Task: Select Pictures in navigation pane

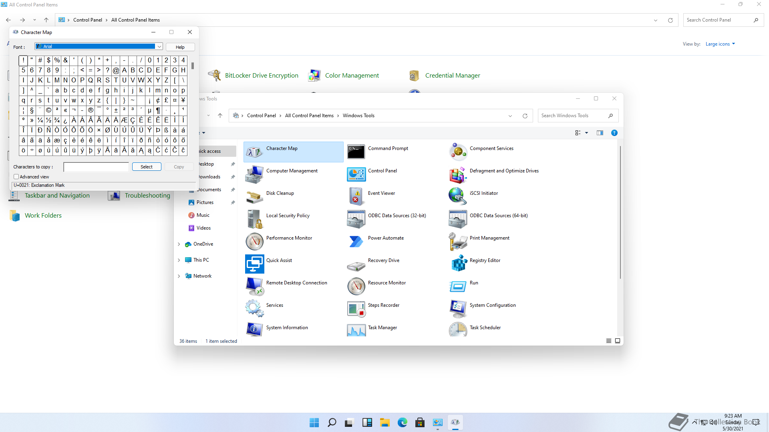Action: [205, 202]
